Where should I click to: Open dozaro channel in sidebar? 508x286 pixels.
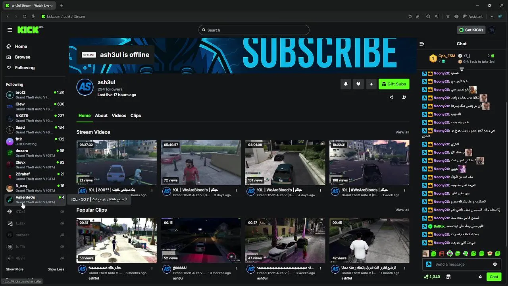coord(35,153)
